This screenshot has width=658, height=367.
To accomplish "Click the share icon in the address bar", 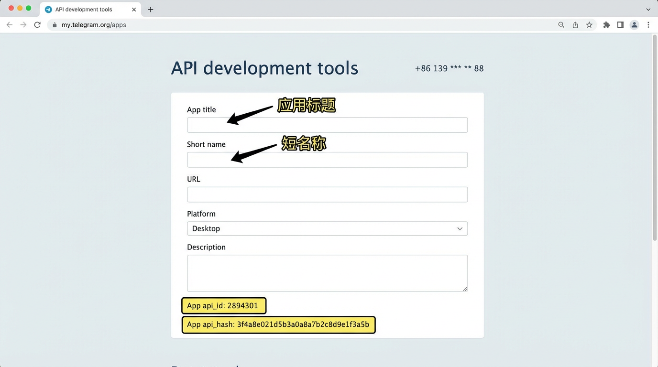I will pos(575,24).
